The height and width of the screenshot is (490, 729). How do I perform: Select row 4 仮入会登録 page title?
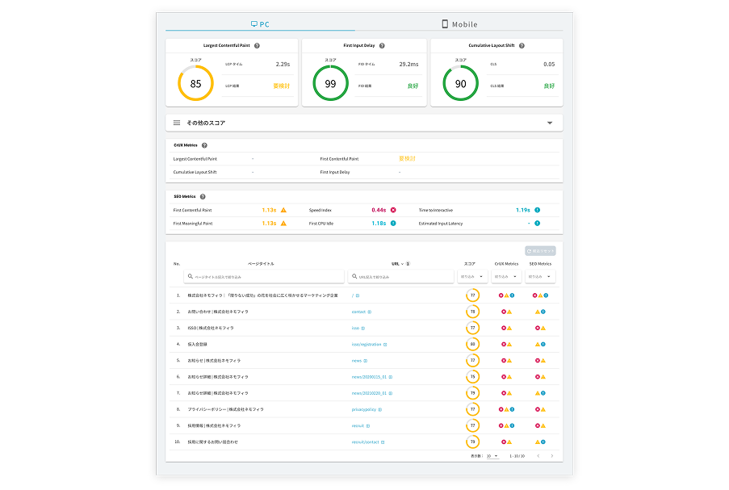(x=197, y=345)
